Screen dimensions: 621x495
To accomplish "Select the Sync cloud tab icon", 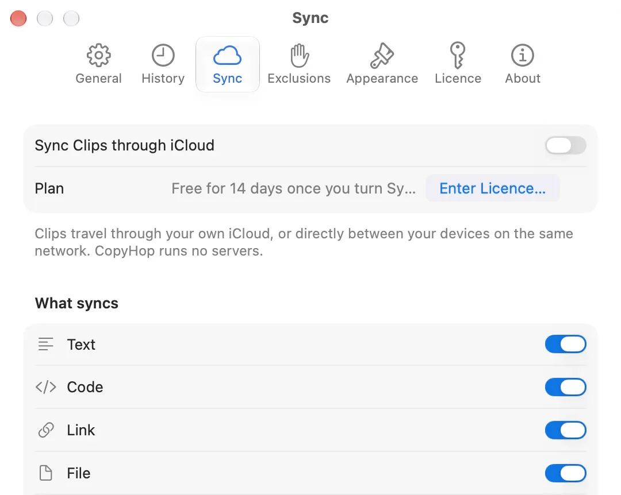I will pyautogui.click(x=227, y=55).
